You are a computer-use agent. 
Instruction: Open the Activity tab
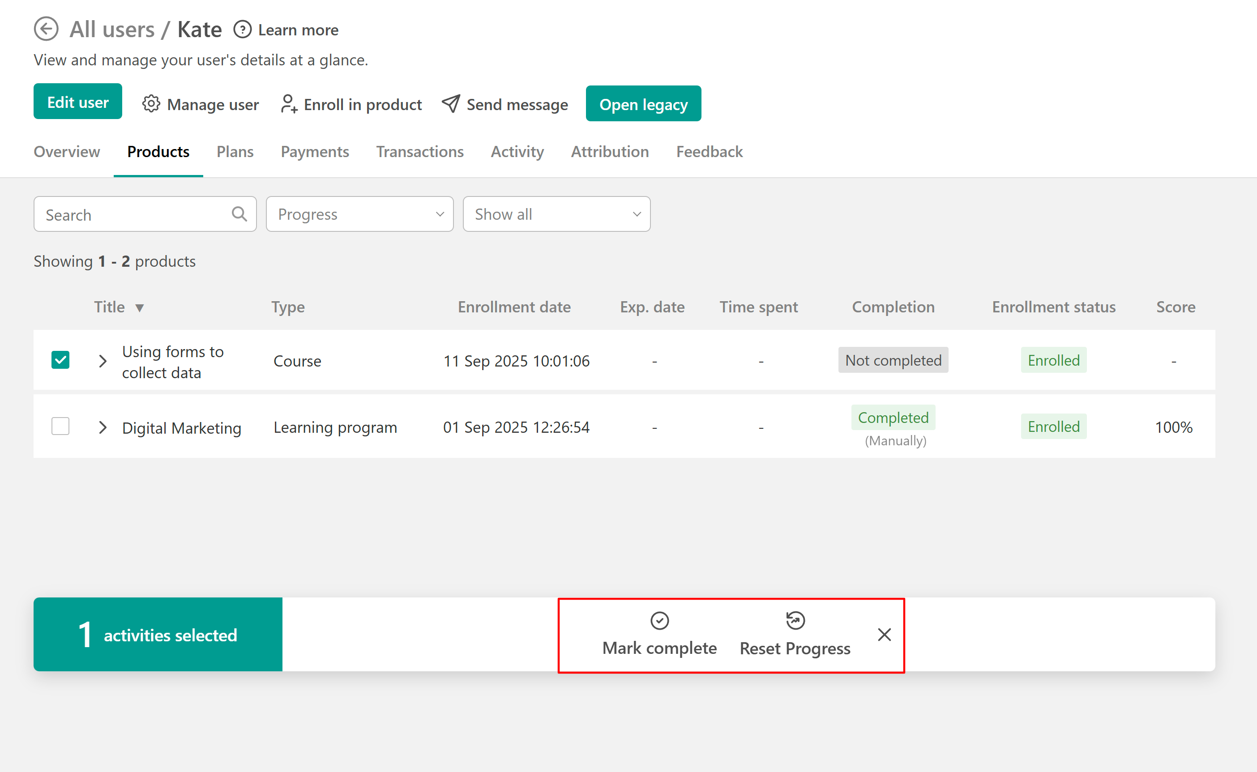[x=517, y=152]
